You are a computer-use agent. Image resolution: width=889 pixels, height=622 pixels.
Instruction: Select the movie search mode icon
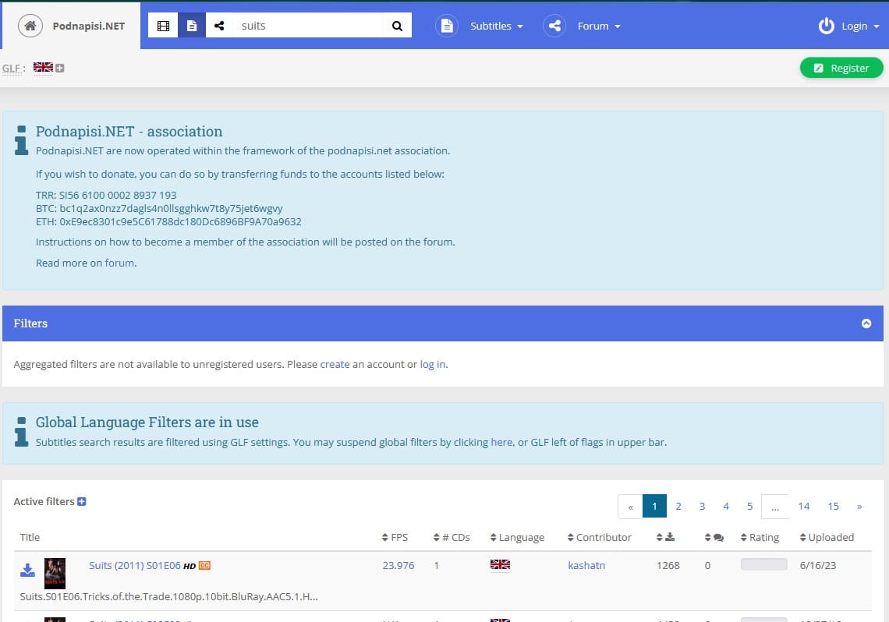(x=163, y=26)
